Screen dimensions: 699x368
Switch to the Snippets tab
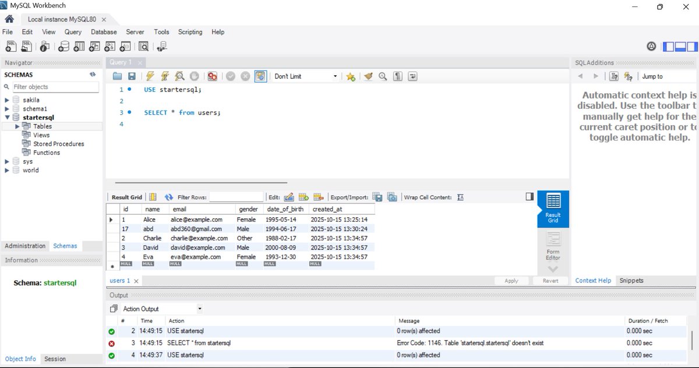pyautogui.click(x=631, y=280)
